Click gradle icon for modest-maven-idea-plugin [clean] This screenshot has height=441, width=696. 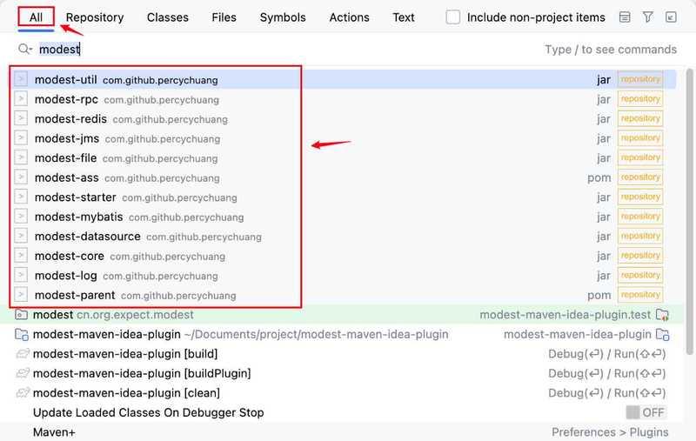pyautogui.click(x=23, y=392)
